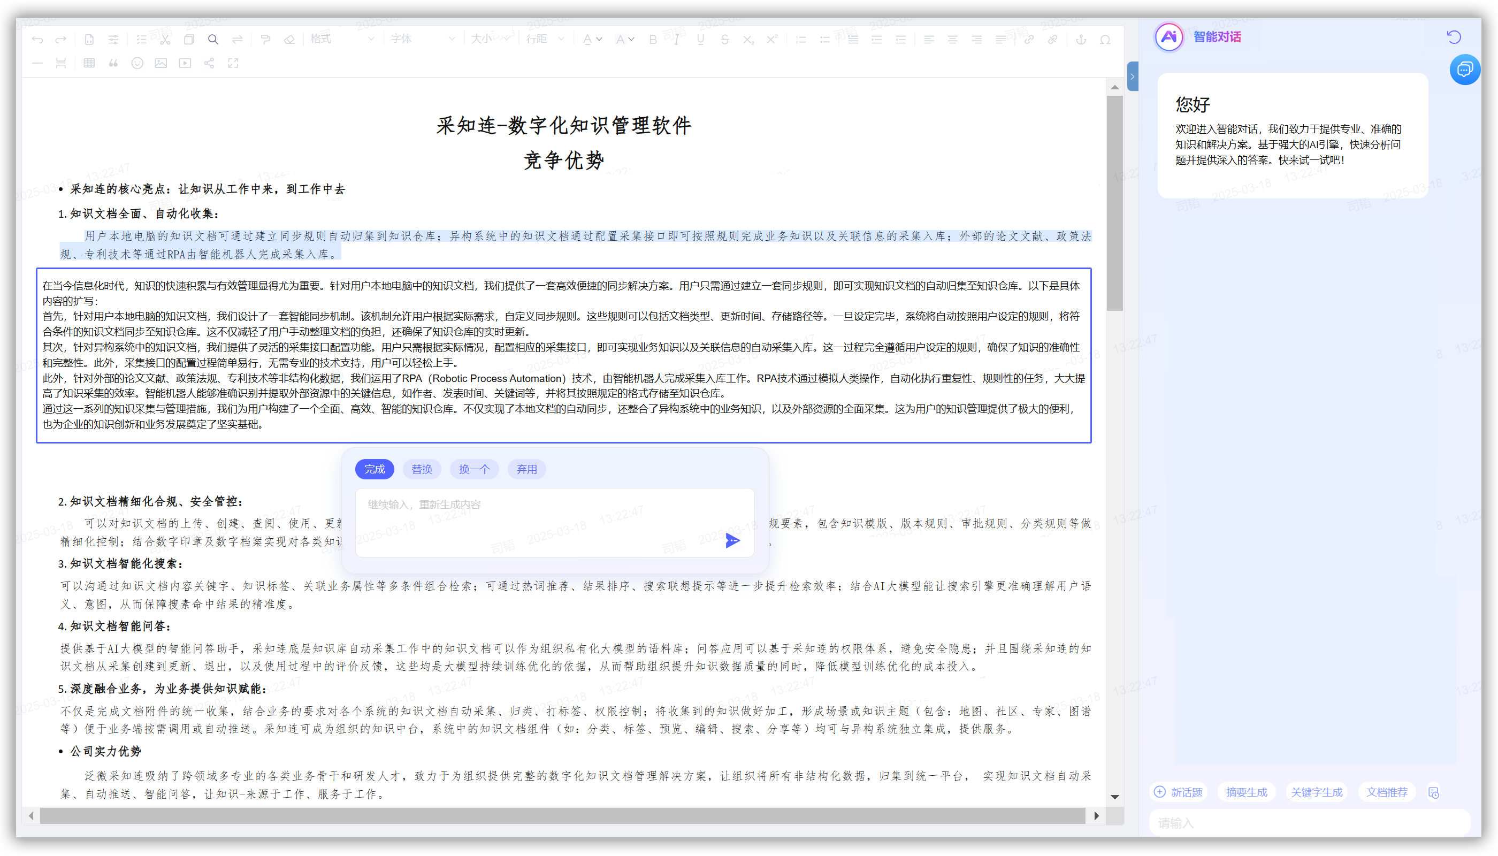Toggle bold formatting

coord(653,40)
